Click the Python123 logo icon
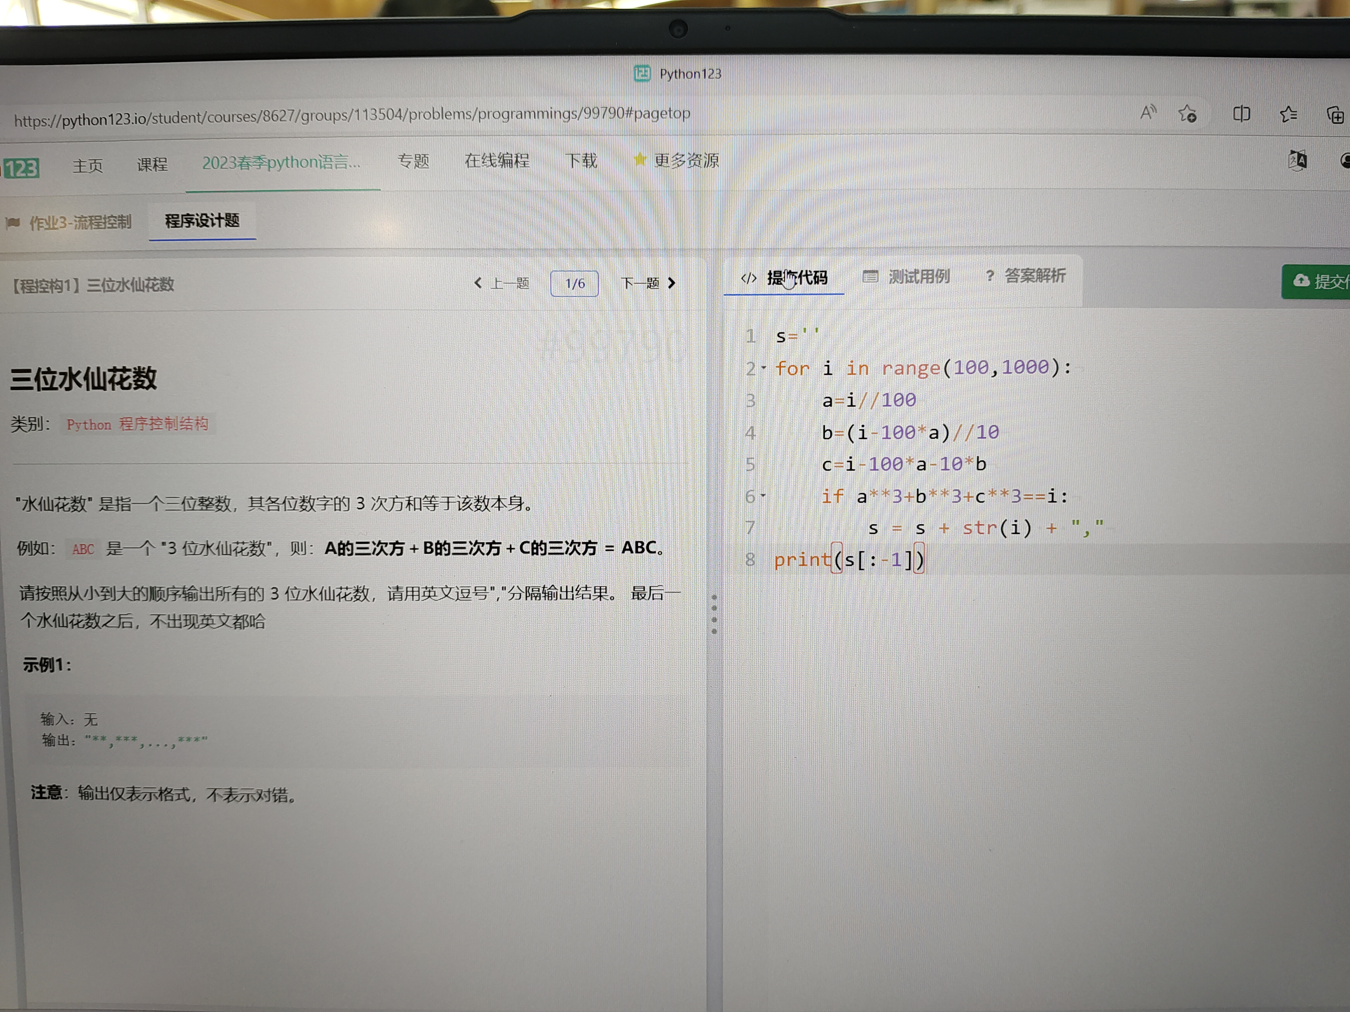Viewport: 1350px width, 1012px height. pos(22,168)
